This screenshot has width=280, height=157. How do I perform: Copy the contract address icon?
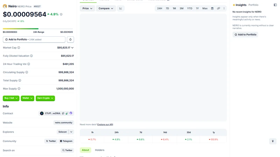click(x=63, y=113)
